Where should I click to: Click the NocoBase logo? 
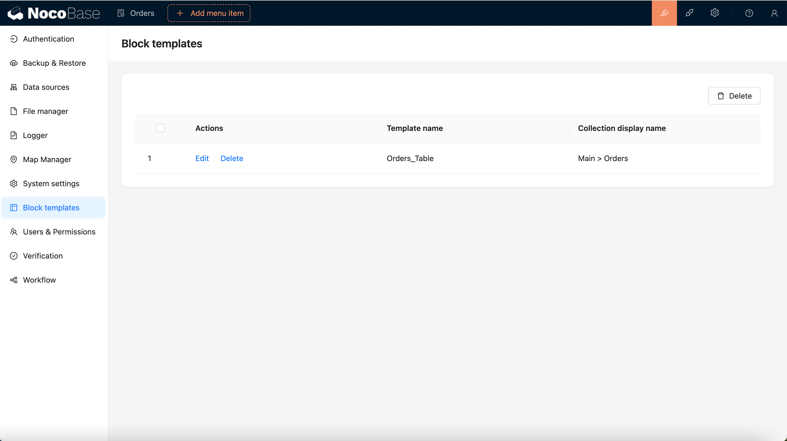pos(54,13)
